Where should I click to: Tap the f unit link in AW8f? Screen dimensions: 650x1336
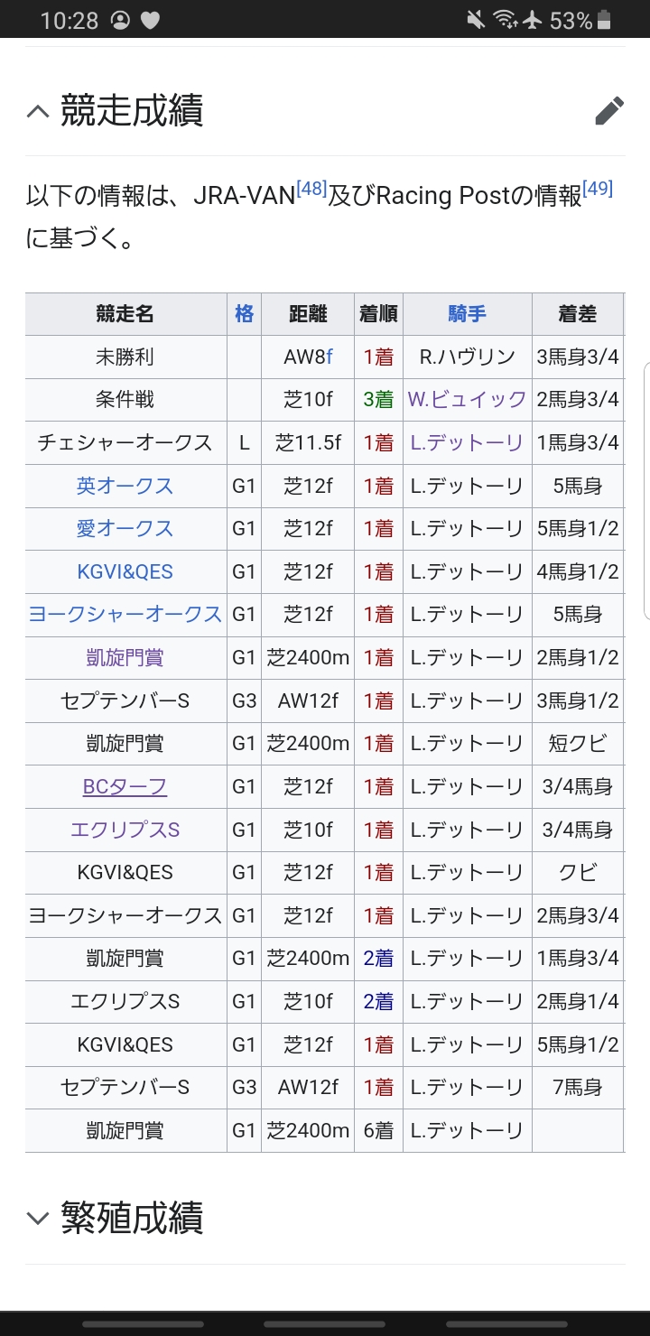[x=330, y=357]
